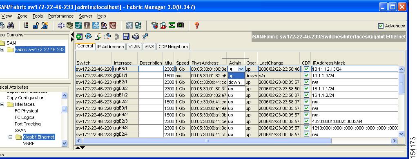This screenshot has height=159, width=417.
Task: Click the up triangle below the table
Action: point(77,147)
